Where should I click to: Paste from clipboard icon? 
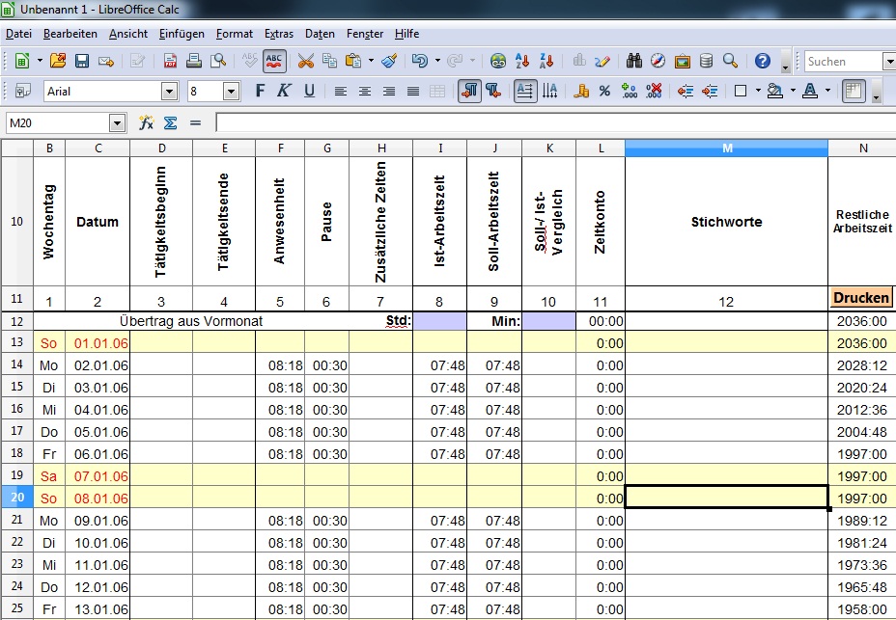353,61
